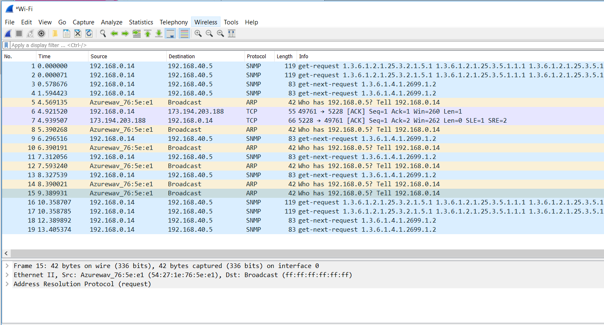The width and height of the screenshot is (604, 325).
Task: Zoom in on packet text
Action: 198,33
